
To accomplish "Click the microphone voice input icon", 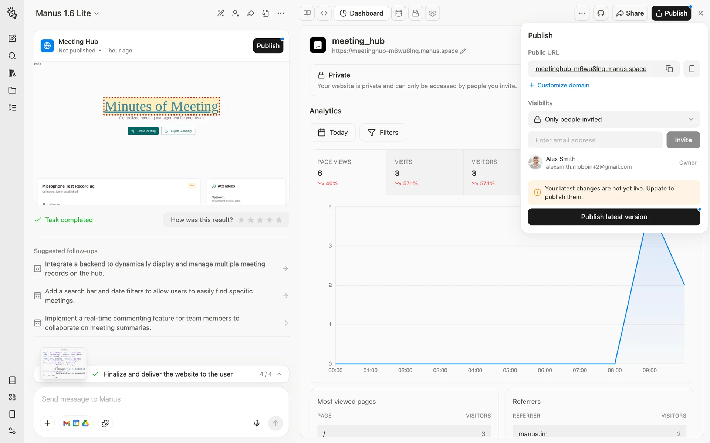I will click(x=257, y=423).
